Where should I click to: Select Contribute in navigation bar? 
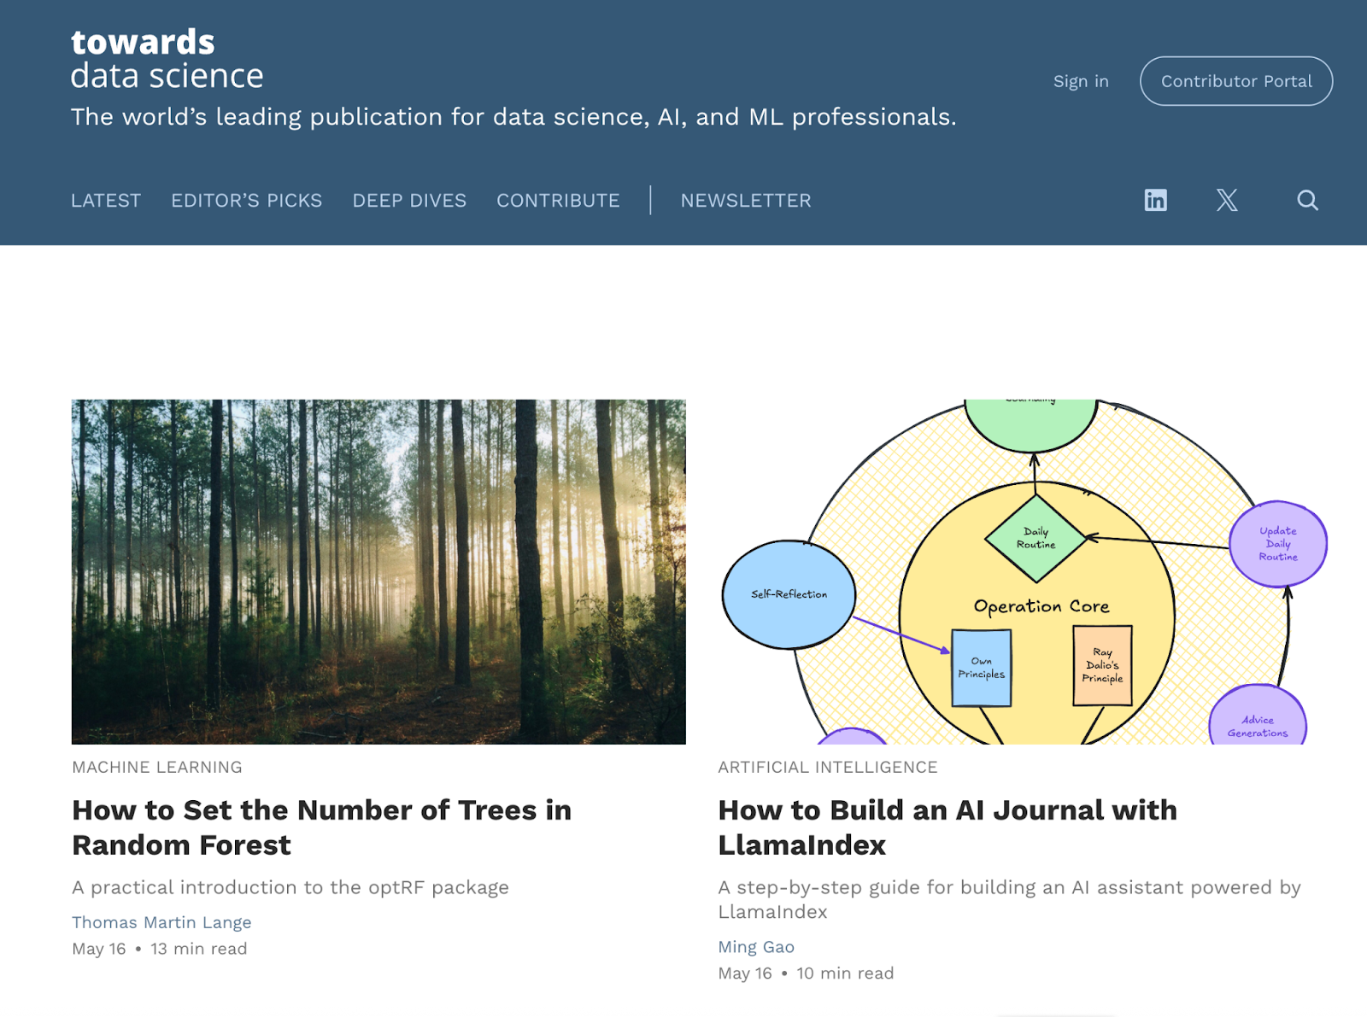coord(558,201)
